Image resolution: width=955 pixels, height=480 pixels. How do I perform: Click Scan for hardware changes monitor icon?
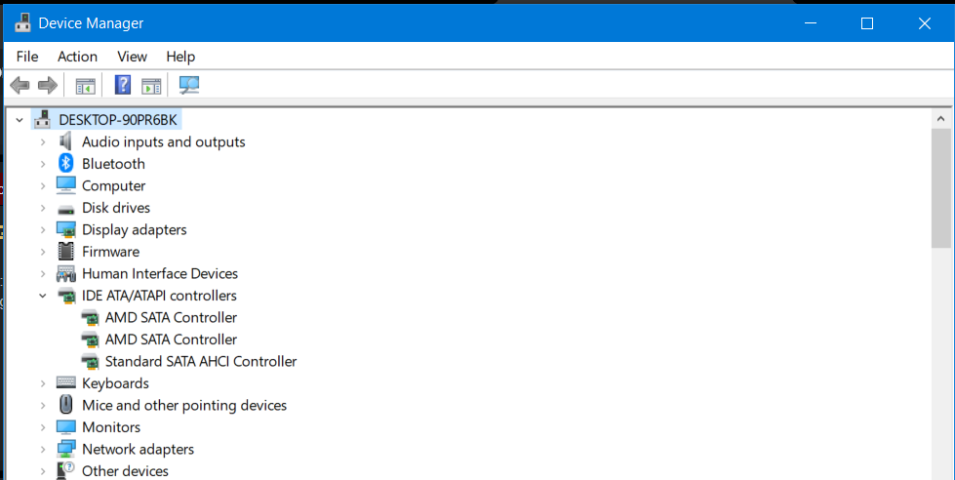pyautogui.click(x=189, y=86)
